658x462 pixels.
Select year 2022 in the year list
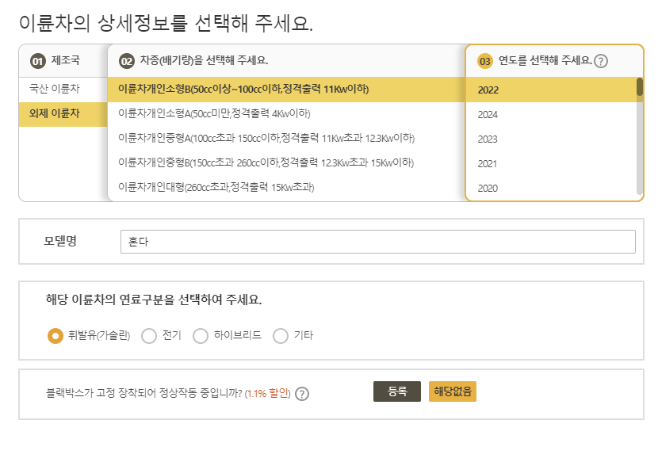click(x=552, y=90)
